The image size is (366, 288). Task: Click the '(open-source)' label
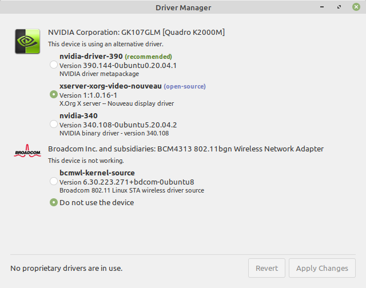click(x=185, y=86)
